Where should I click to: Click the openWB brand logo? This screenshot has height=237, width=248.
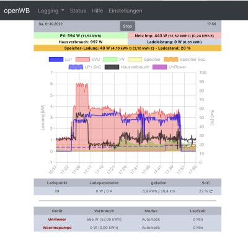[17, 11]
